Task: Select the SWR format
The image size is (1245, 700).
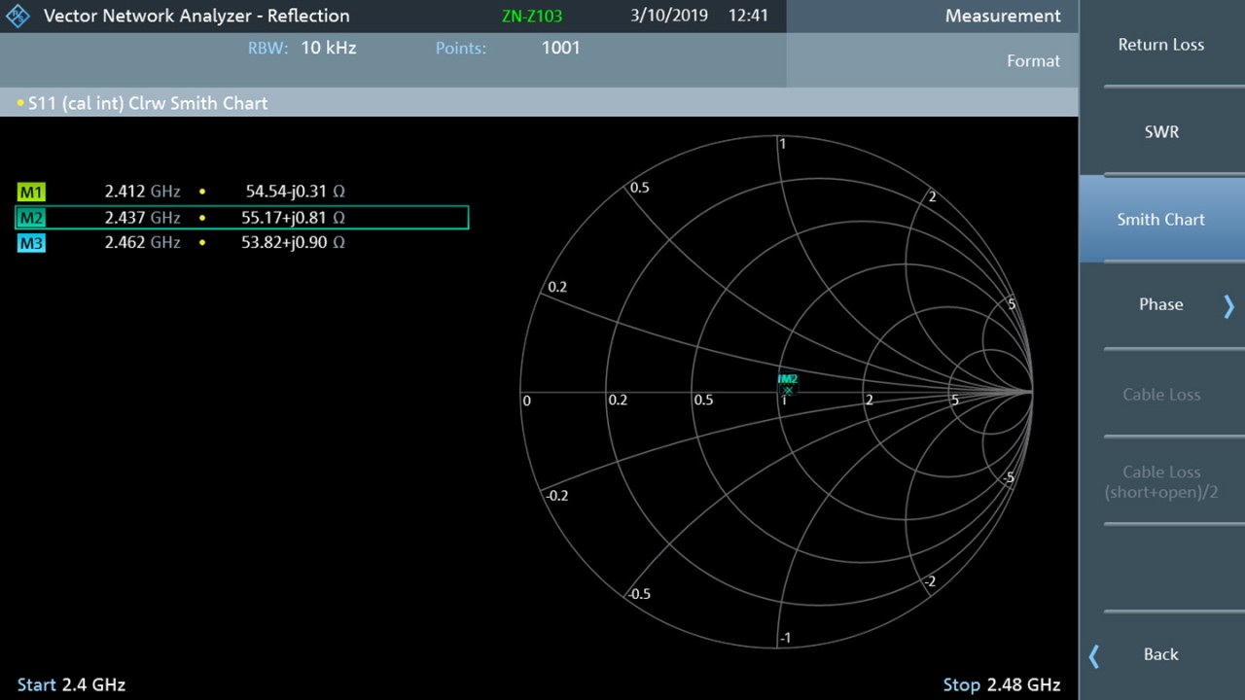Action: (x=1161, y=132)
